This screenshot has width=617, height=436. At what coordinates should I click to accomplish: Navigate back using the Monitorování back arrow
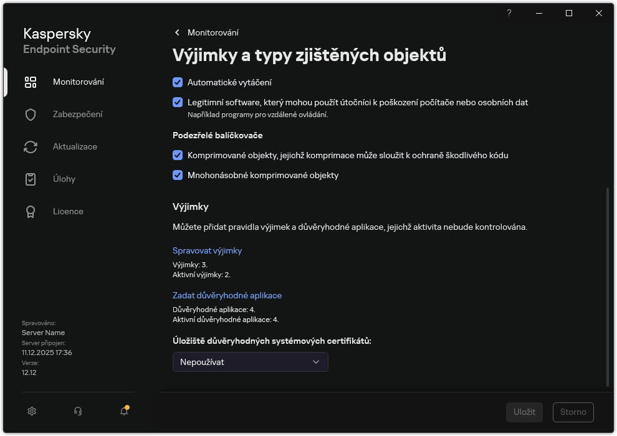point(176,32)
